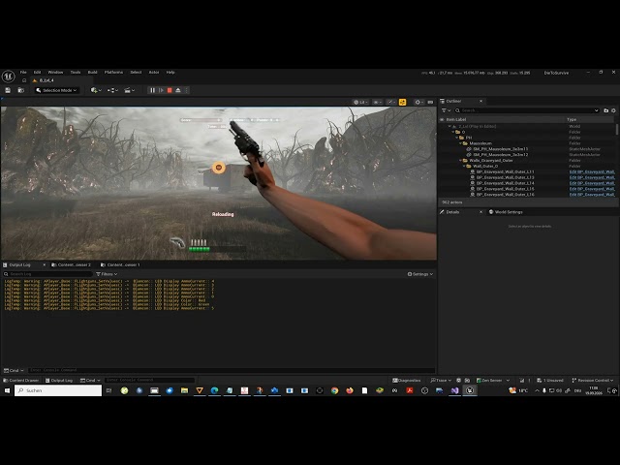The width and height of the screenshot is (620, 465).
Task: Click the highlighted orange viewport toggle
Action: coord(403,102)
